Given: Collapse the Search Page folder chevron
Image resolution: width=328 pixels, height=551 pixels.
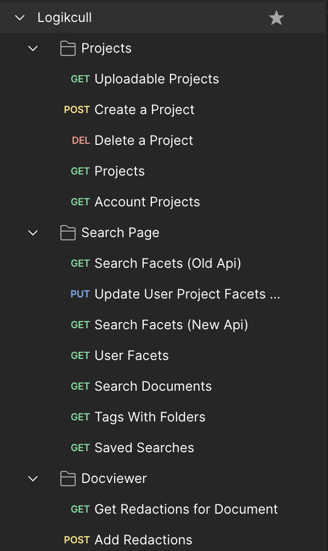Looking at the screenshot, I should [33, 233].
